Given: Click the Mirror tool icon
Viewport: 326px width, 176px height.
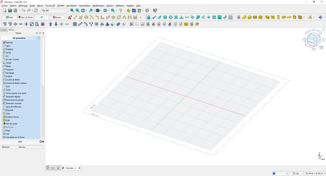Looking at the screenshot, I should point(102,24).
